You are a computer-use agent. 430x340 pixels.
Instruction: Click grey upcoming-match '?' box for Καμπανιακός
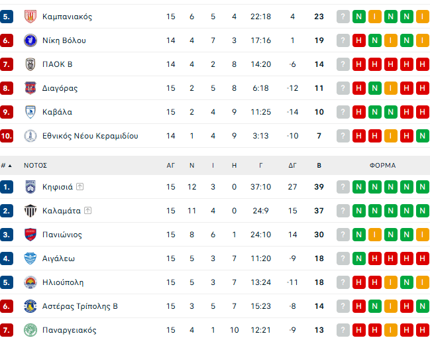[343, 17]
